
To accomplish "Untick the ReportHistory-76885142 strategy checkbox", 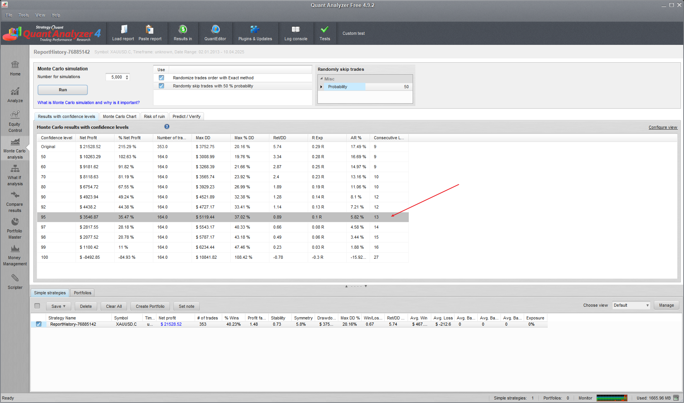I will [x=39, y=324].
